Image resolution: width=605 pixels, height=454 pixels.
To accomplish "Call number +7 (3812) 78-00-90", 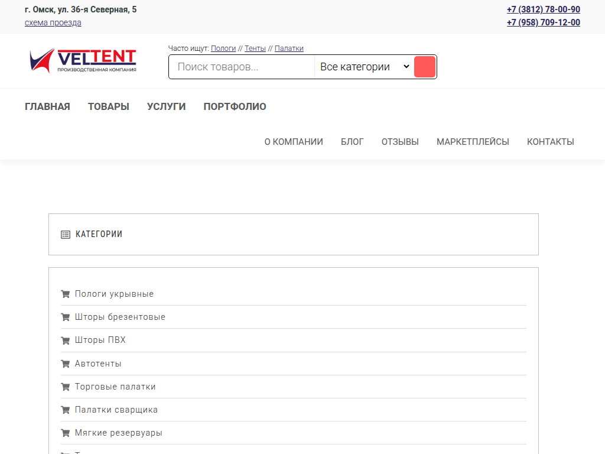I will tap(543, 9).
